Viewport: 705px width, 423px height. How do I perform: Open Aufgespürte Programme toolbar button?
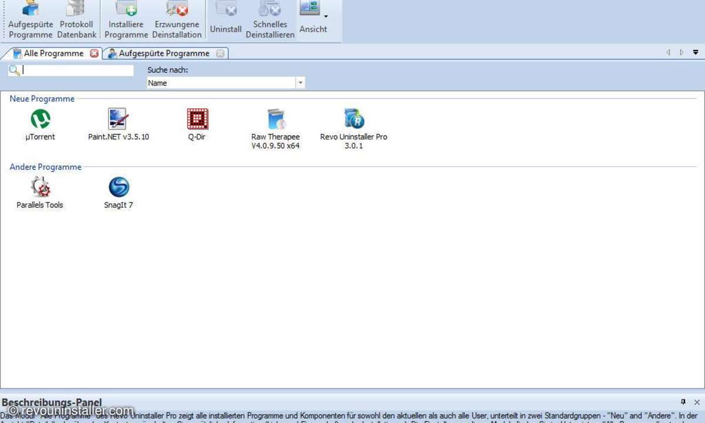click(x=31, y=20)
